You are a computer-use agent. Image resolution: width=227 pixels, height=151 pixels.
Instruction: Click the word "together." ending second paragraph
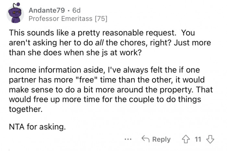point(26,109)
